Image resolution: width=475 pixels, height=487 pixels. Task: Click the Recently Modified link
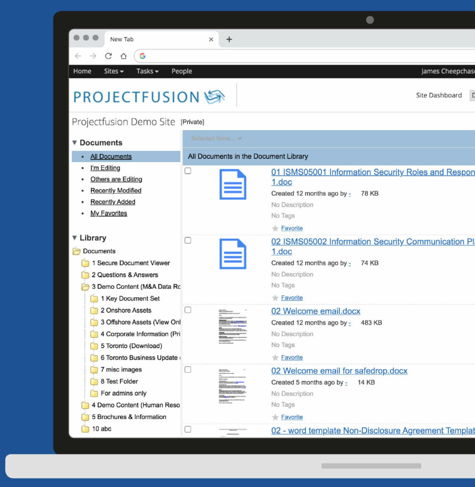tap(116, 191)
